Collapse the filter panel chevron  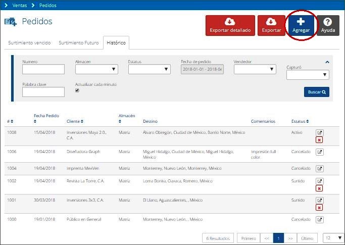click(x=327, y=62)
